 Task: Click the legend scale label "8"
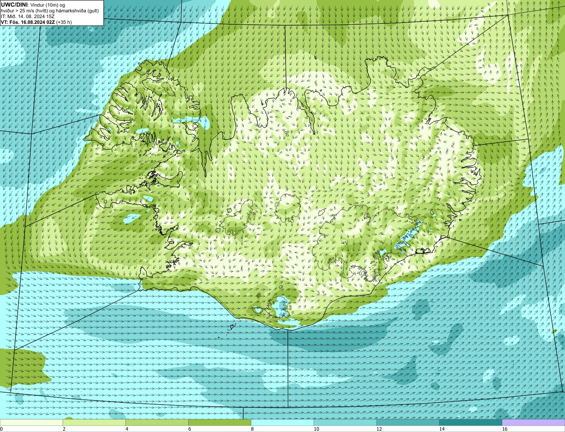(x=252, y=429)
